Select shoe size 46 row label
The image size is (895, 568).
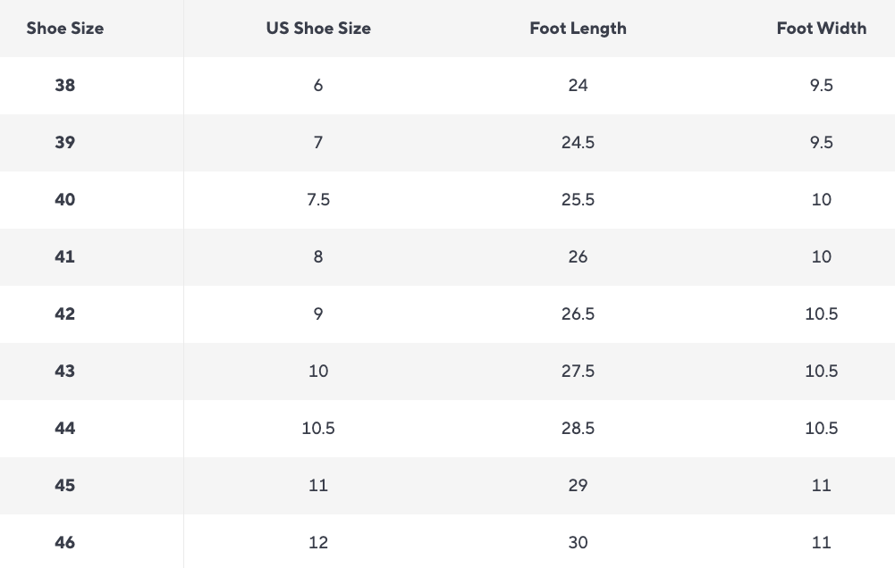click(x=65, y=543)
